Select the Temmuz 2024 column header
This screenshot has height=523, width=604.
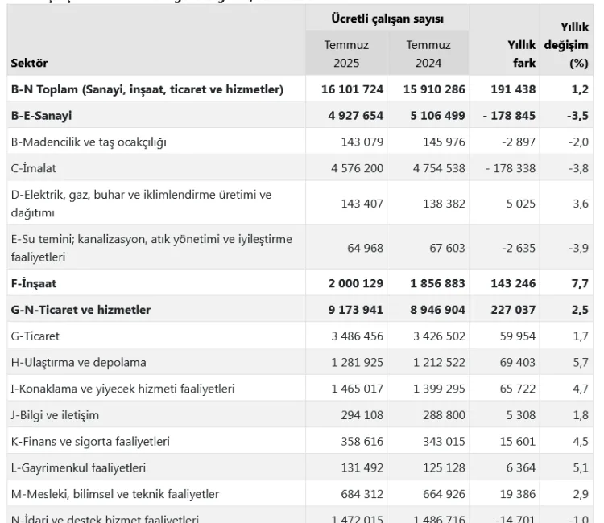coord(428,53)
